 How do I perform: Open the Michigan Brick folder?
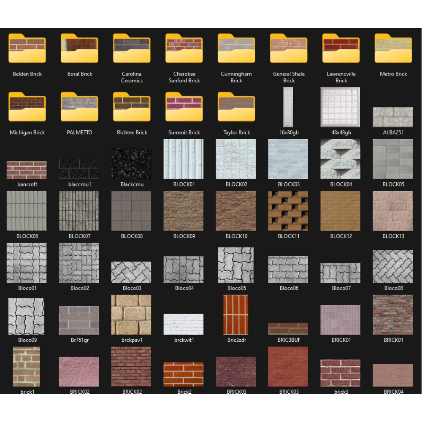point(27,107)
